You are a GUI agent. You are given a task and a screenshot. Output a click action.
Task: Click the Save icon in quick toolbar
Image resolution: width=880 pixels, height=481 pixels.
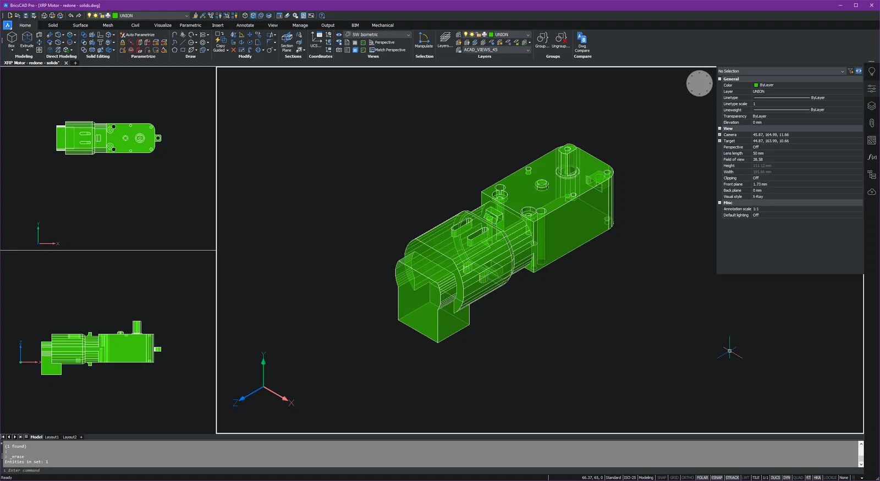pos(25,15)
